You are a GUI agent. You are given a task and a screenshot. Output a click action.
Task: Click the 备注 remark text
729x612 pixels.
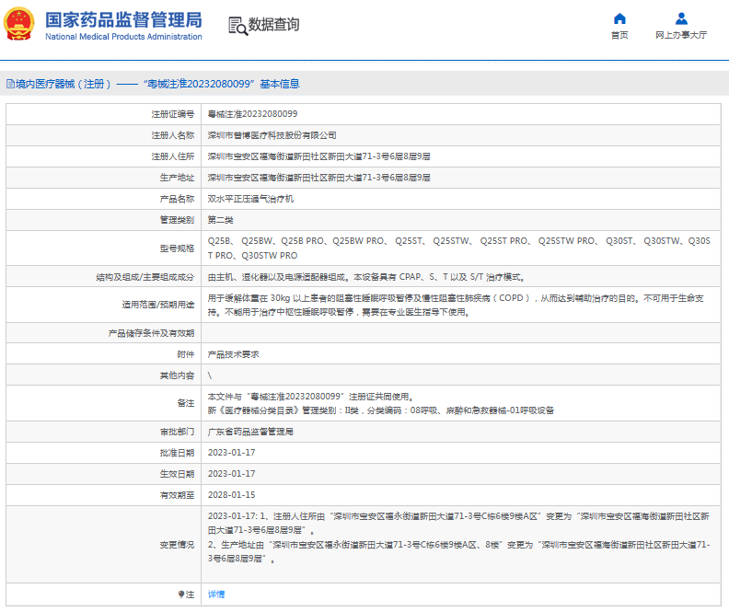[381, 403]
